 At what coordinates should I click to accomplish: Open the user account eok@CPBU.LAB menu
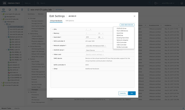pyautogui.click(x=168, y=3)
